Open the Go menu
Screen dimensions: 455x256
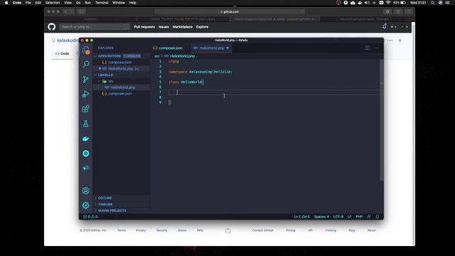tap(78, 3)
